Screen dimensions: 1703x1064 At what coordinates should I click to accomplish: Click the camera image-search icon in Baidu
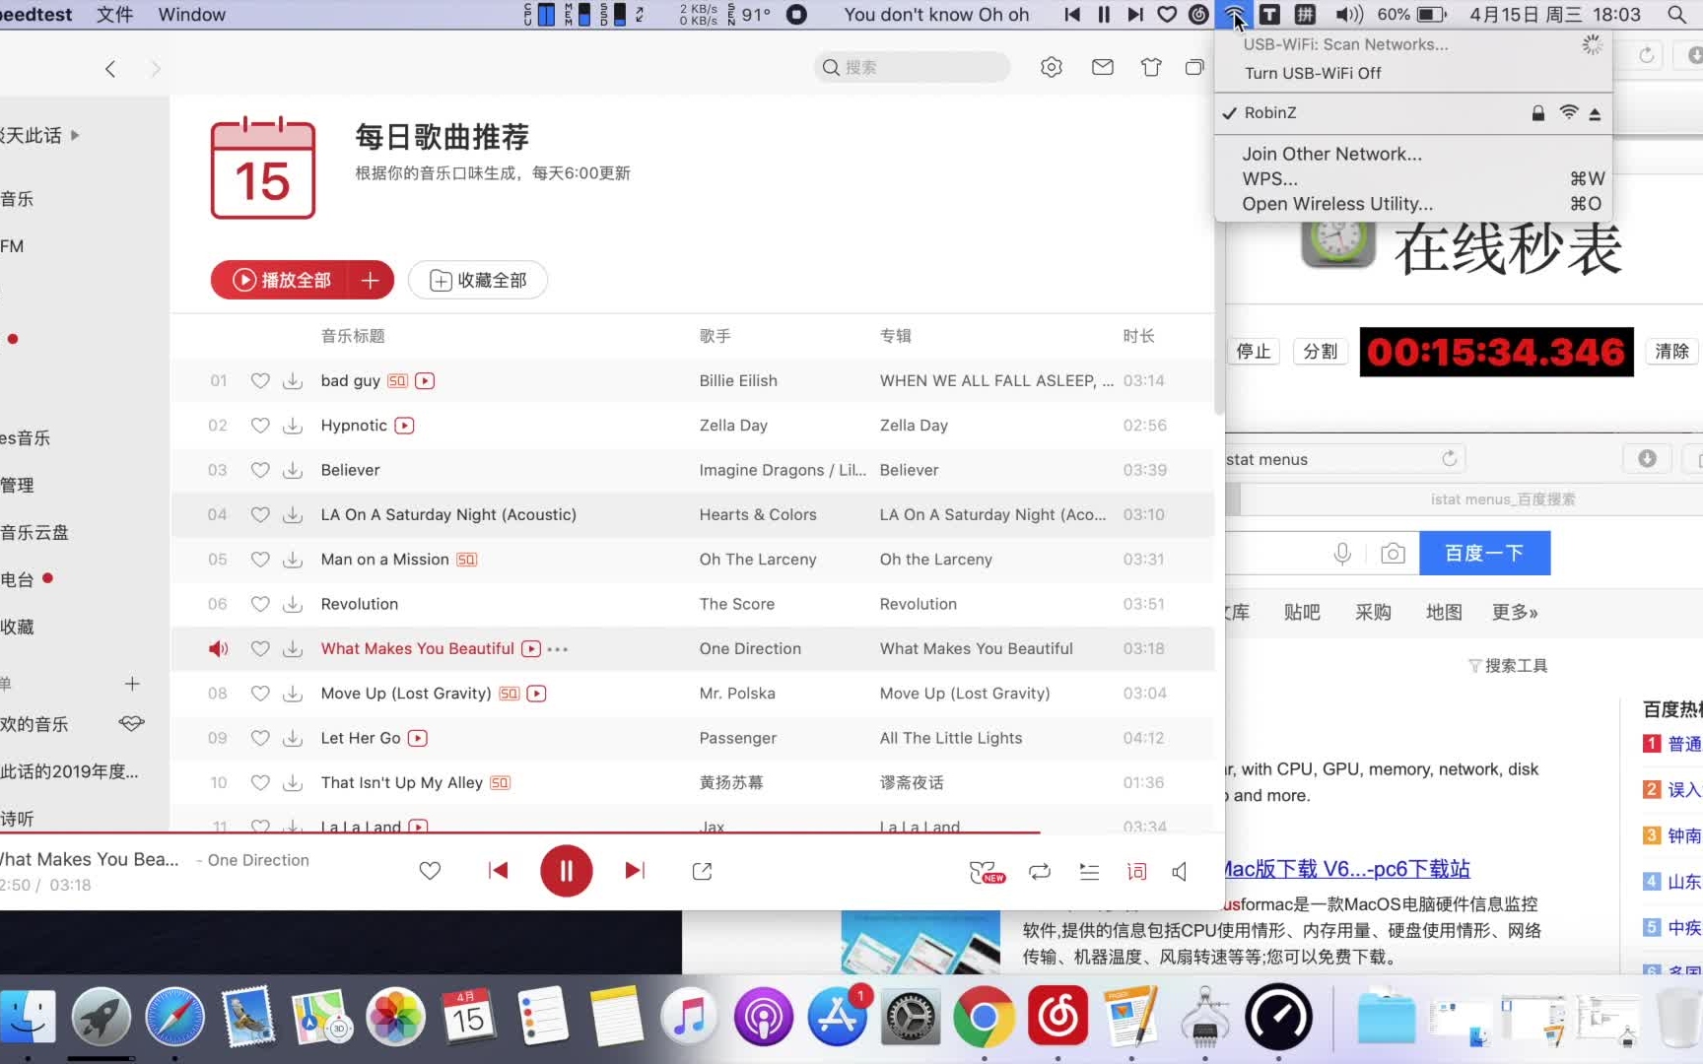point(1393,554)
